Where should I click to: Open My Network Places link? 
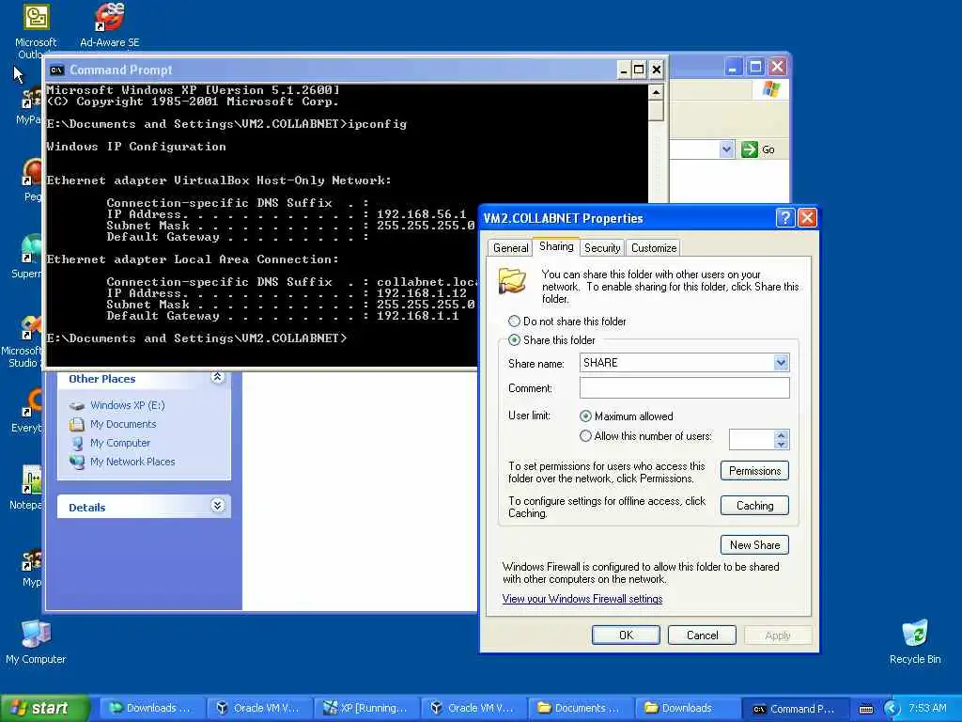point(132,462)
